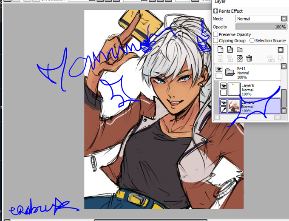Click the layer list right scroll arrow

pos(278,117)
